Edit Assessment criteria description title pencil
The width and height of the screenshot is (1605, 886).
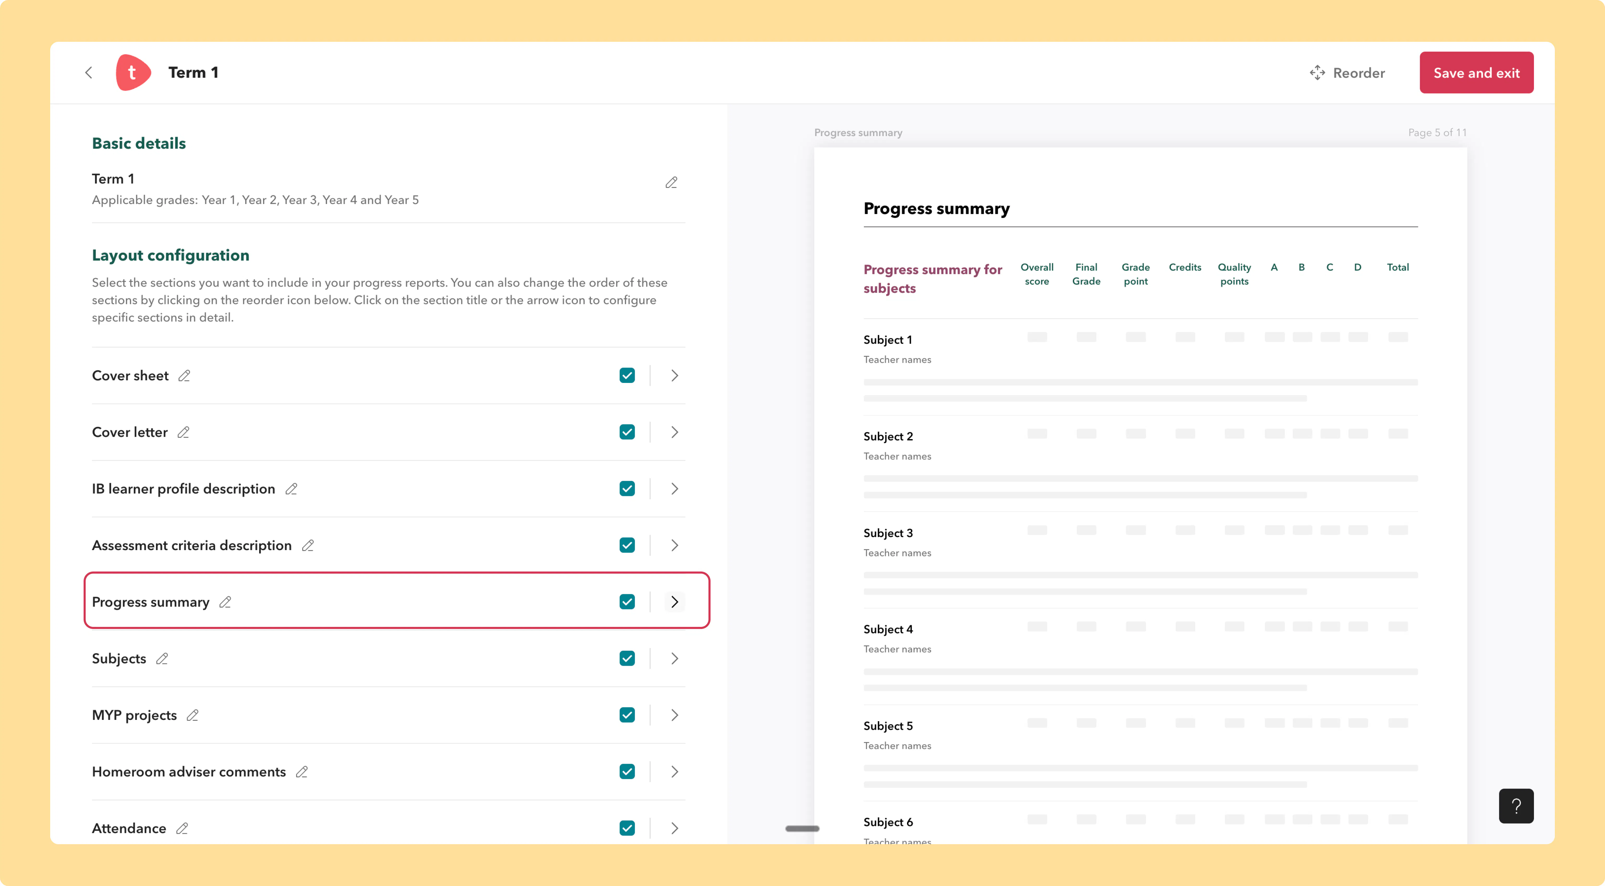click(308, 546)
